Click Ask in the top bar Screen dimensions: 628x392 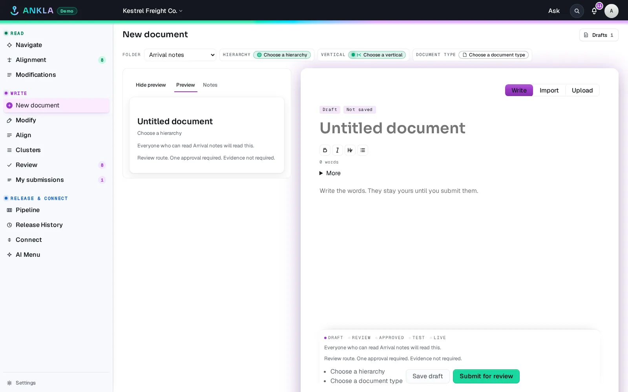(x=554, y=11)
